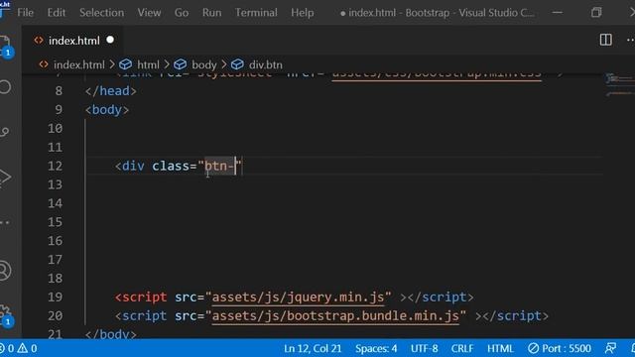Click the errors and warnings status indicator
635x357 pixels.
pos(18,348)
